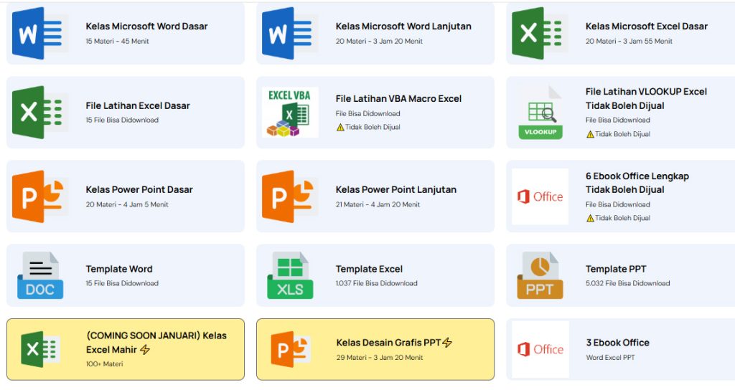Click the text '5.032 File Bisa Didownload'

pos(627,283)
